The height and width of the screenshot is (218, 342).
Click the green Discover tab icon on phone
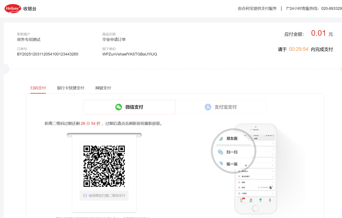click(x=261, y=200)
